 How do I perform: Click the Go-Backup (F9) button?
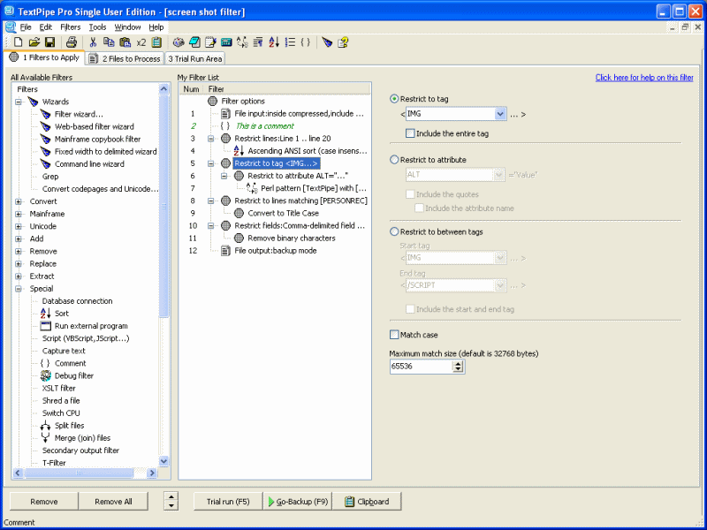coord(298,501)
